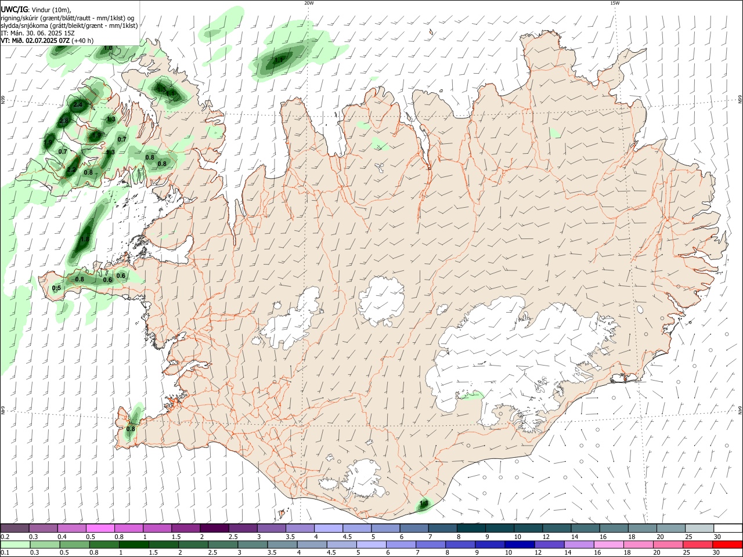
Task: Click the 2.2 precipitation value on map
Action: pos(71,170)
